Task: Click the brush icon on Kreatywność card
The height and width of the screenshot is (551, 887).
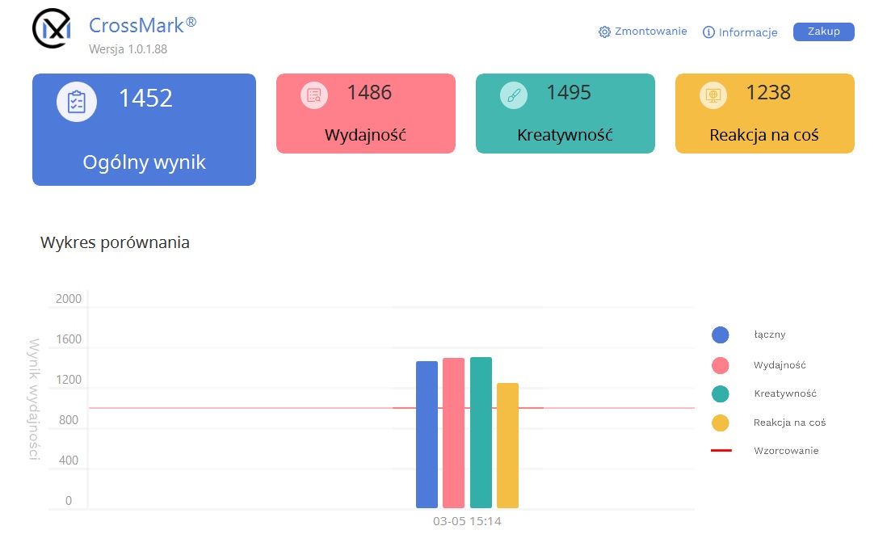Action: pos(514,95)
